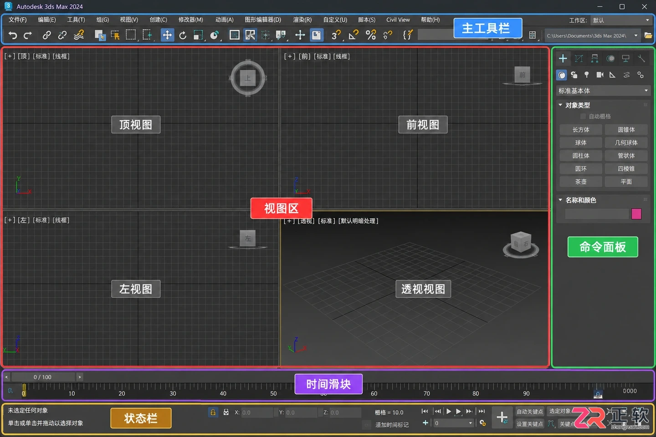The image size is (656, 437).
Task: Select the Systems gears category icon
Action: coord(640,75)
